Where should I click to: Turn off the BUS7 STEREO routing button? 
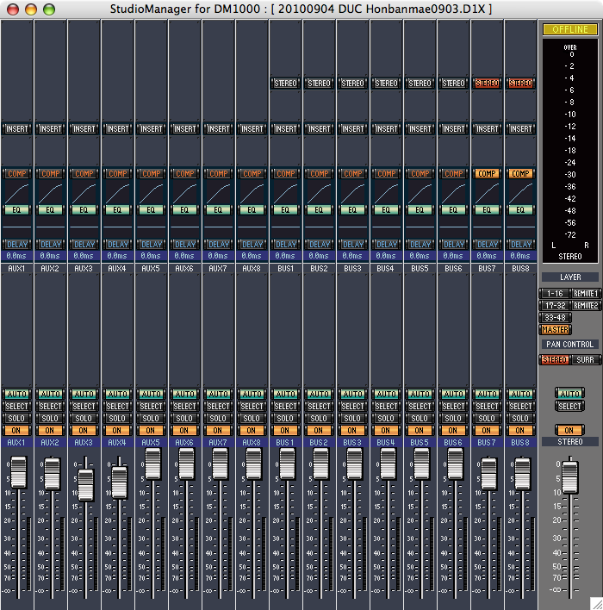(487, 84)
